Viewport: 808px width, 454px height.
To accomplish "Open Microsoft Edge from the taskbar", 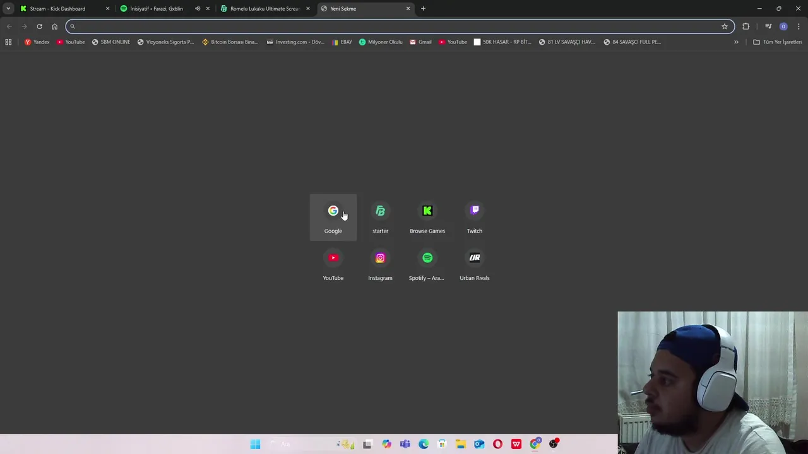I will [424, 444].
